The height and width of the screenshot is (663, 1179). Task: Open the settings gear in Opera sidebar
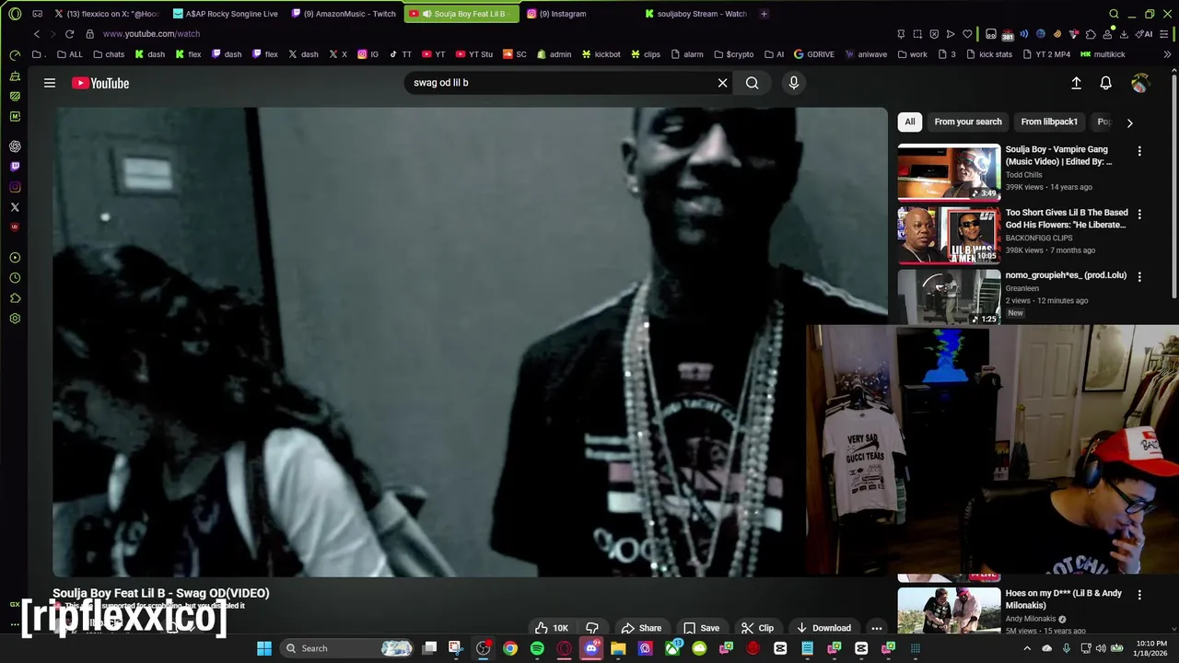click(x=15, y=319)
